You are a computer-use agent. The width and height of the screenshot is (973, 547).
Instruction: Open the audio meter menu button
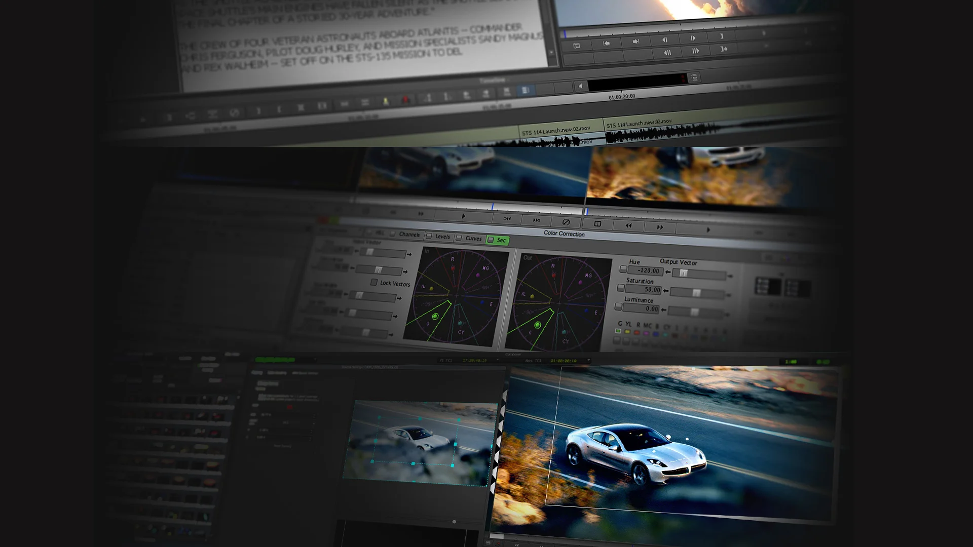coord(694,77)
